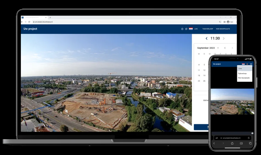
Task: Toggle the browser side panel icon
Action: click(224, 22)
